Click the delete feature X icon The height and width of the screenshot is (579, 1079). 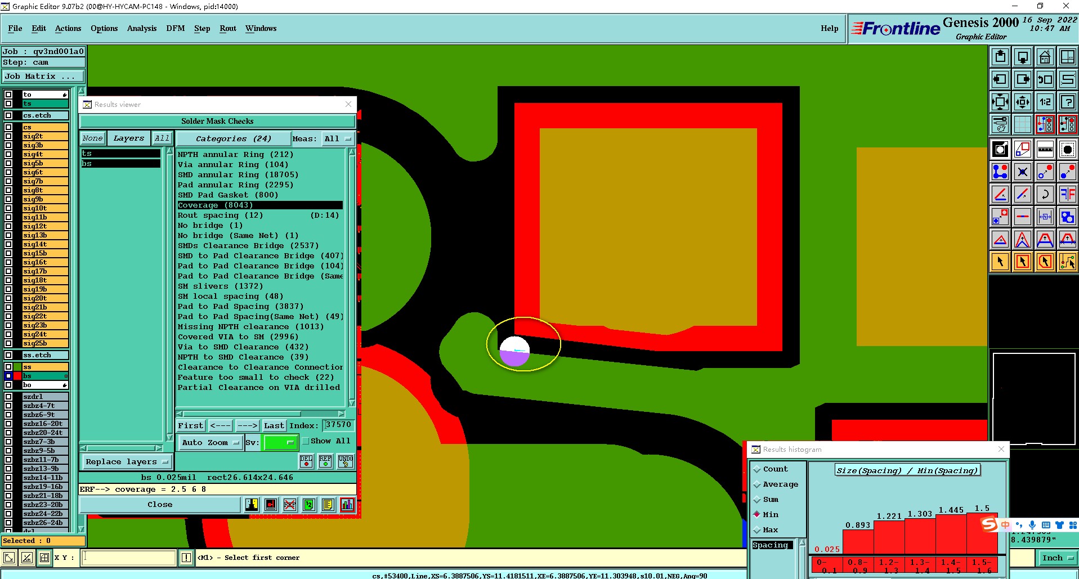click(1023, 172)
